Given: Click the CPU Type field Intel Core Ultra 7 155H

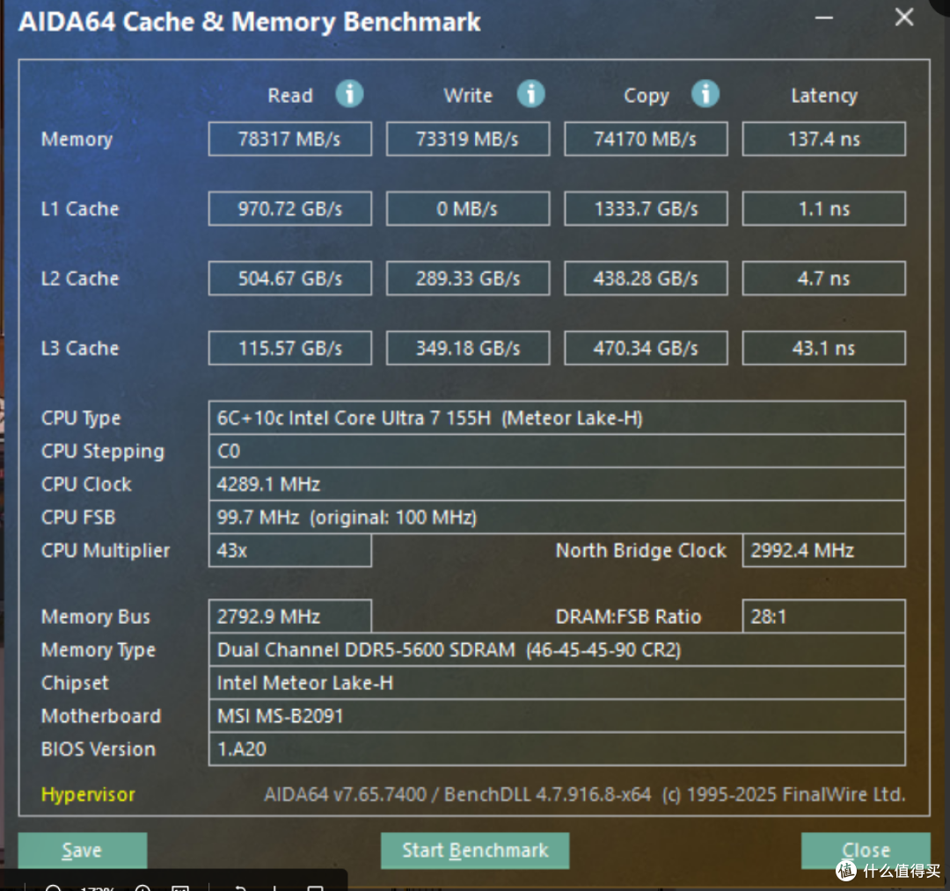Looking at the screenshot, I should [x=557, y=417].
